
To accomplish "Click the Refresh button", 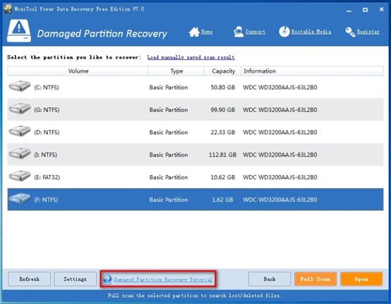I will point(30,279).
